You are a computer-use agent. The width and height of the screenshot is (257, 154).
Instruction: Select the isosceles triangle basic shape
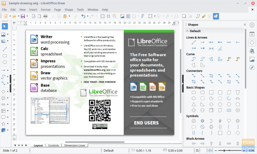coord(194,104)
